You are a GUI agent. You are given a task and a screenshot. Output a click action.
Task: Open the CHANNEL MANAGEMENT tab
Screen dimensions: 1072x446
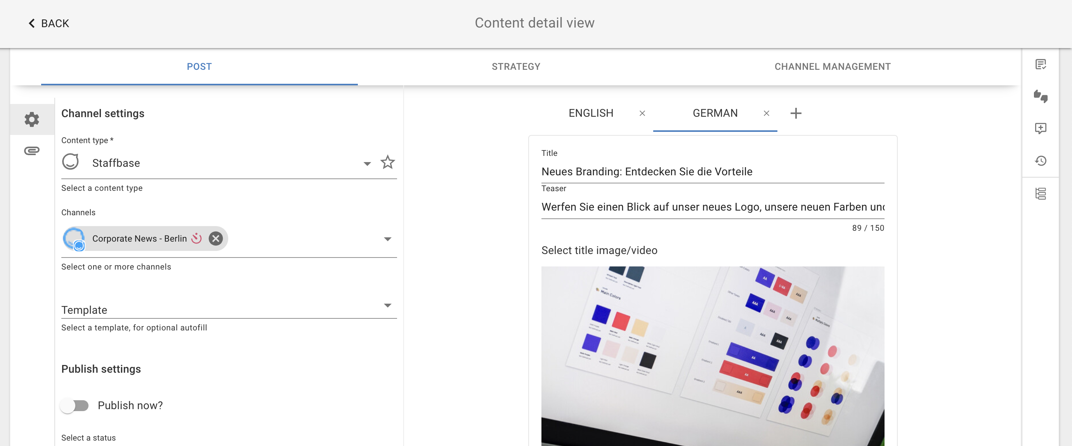click(832, 66)
